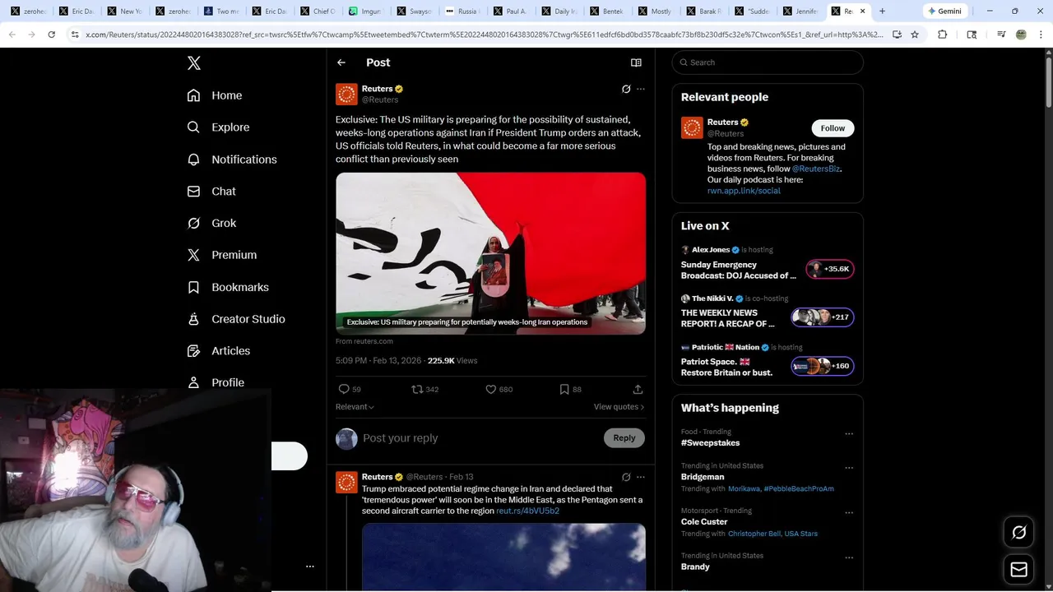Open the reuters.com article image card
The width and height of the screenshot is (1053, 592).
[490, 253]
